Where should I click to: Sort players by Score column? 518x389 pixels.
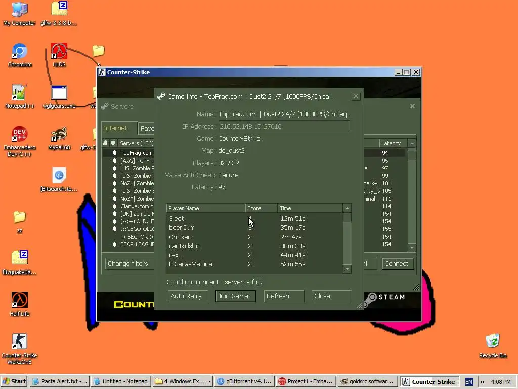click(262, 208)
